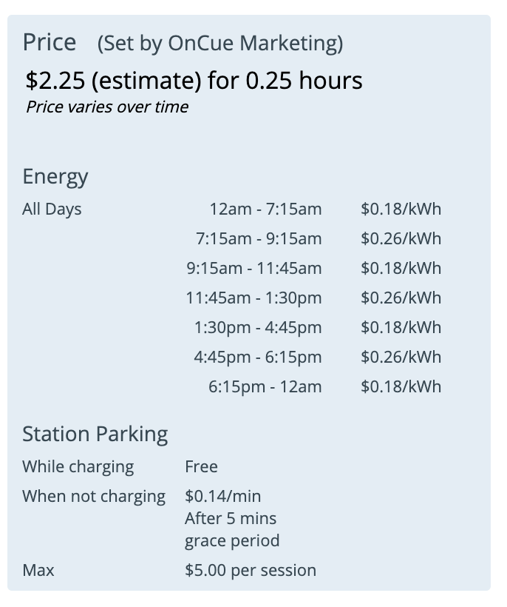507x607 pixels.
Task: Select the 1:30pm - 4:45pm time range
Action: pyautogui.click(x=258, y=327)
